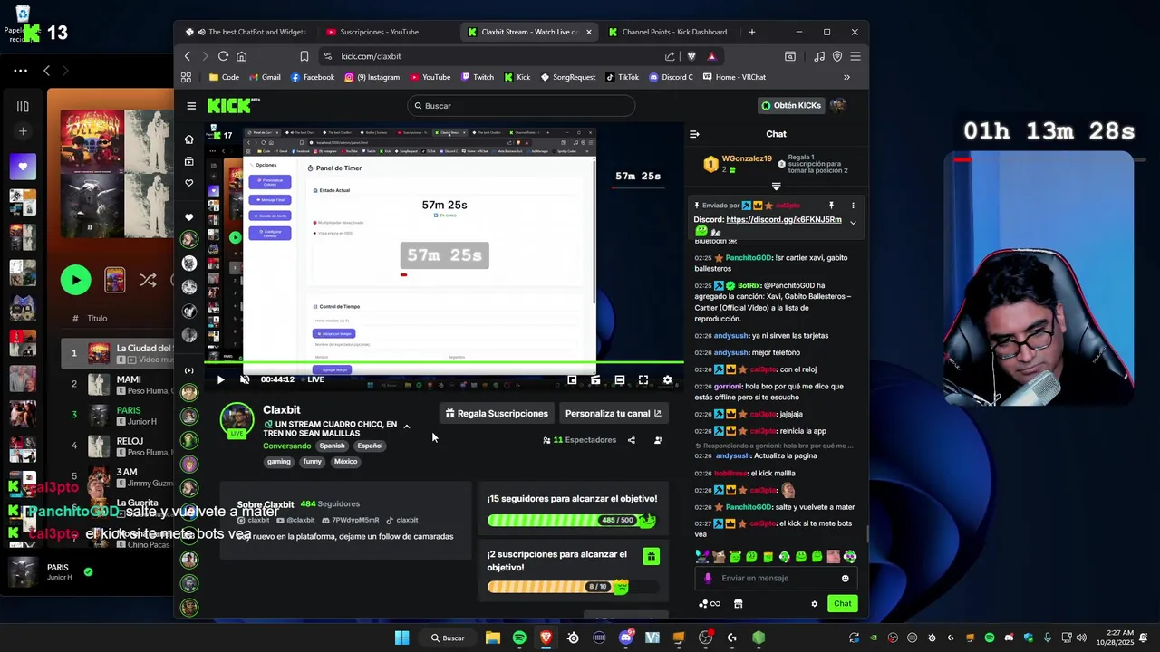
Task: Open Brave shields icon in address bar
Action: 691,56
